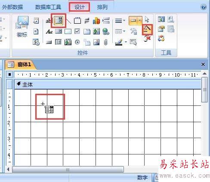Select the Label (Aa) control
The height and width of the screenshot is (182, 210).
[x=49, y=31]
